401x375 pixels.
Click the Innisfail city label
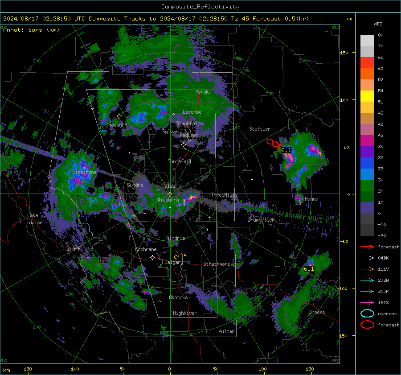pos(180,161)
